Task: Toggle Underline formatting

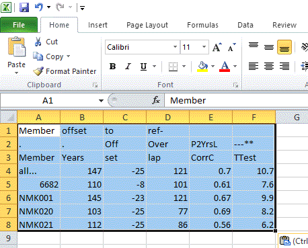Action: (x=143, y=67)
